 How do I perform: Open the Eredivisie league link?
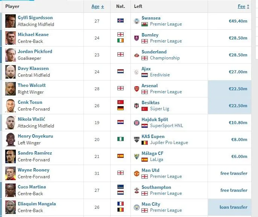(x=159, y=75)
